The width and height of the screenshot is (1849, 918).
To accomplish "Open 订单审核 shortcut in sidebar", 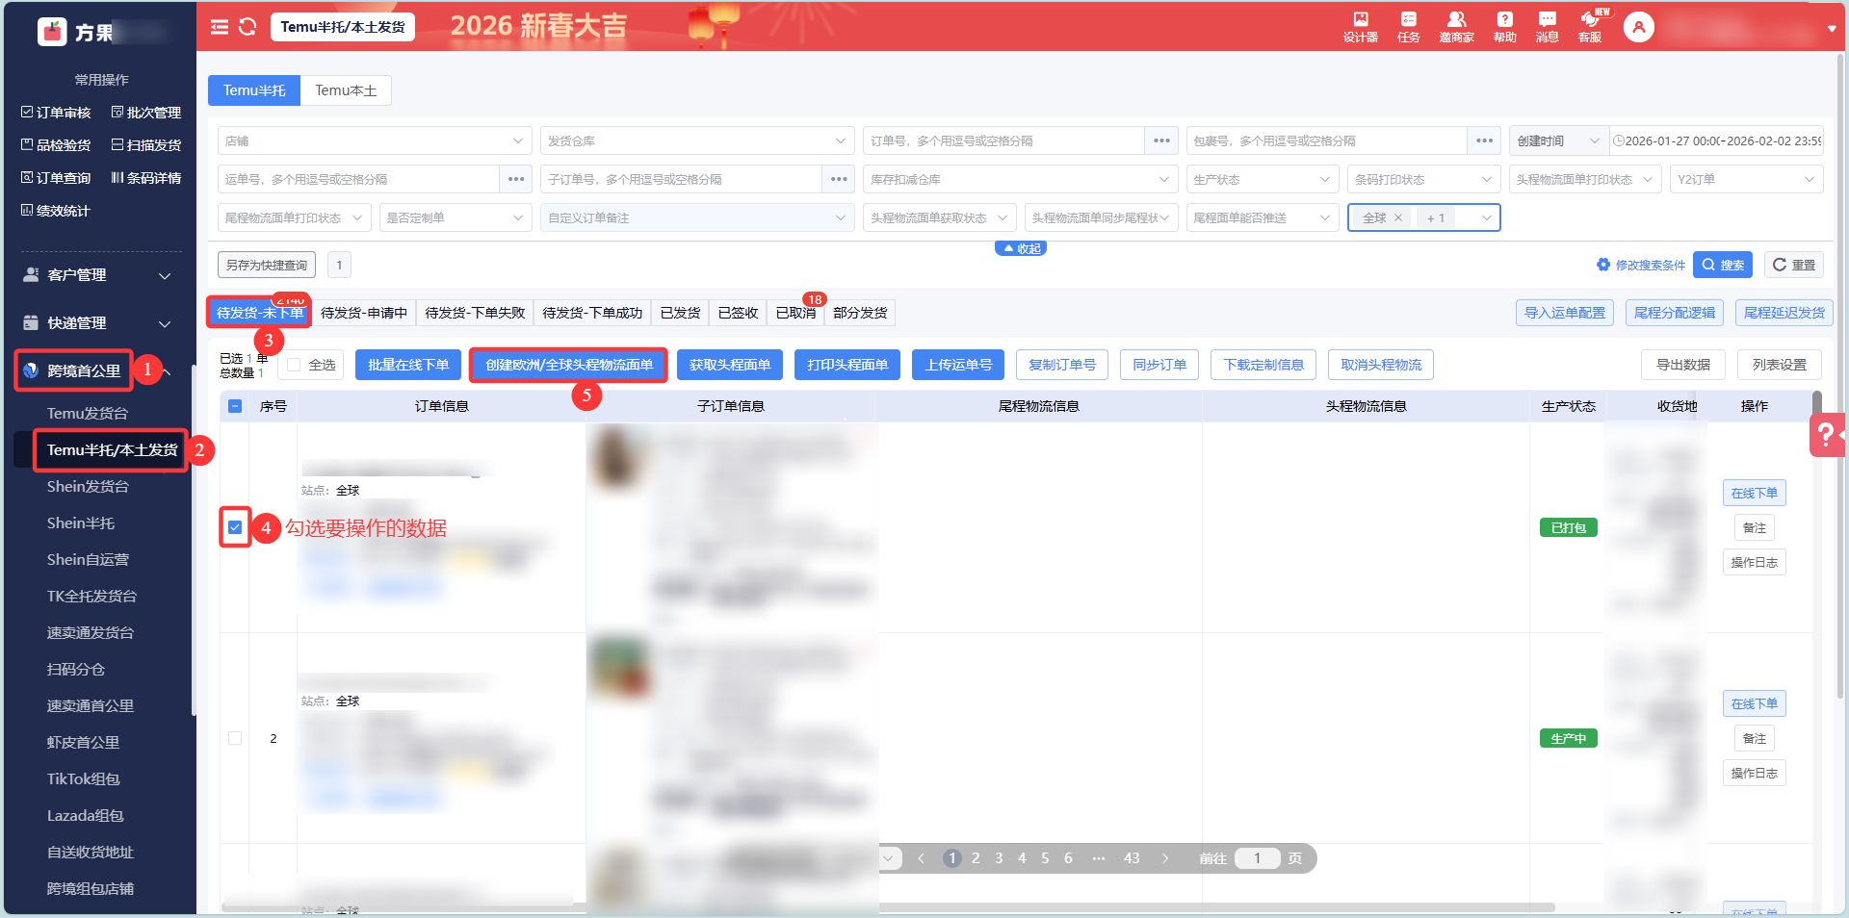I will tap(56, 113).
